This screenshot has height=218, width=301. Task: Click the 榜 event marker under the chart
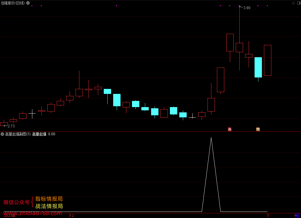click(258, 129)
